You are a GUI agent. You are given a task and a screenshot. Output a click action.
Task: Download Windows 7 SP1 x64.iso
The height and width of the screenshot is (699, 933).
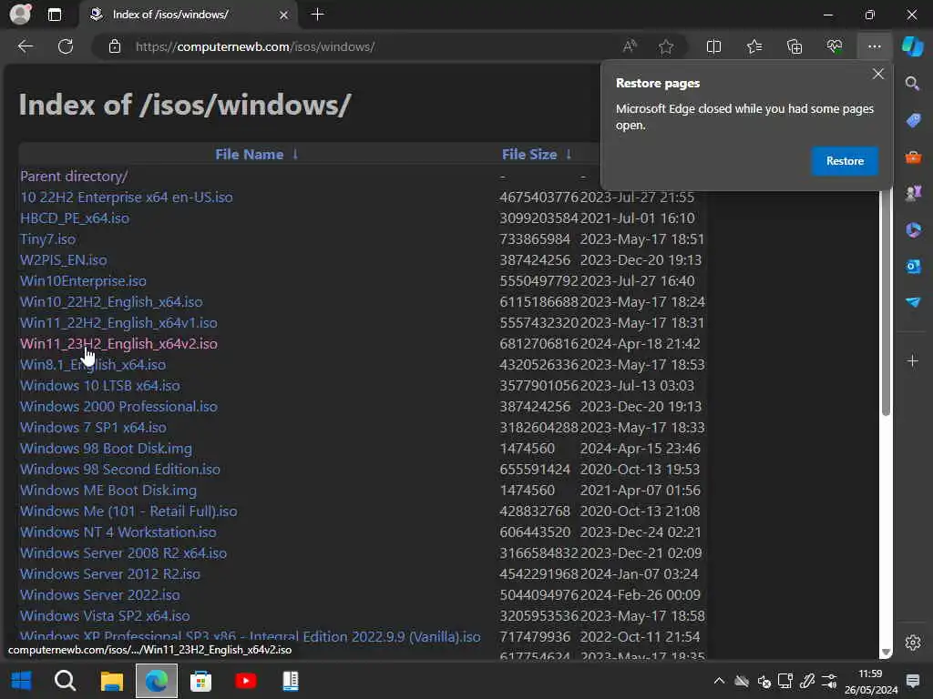tap(94, 428)
